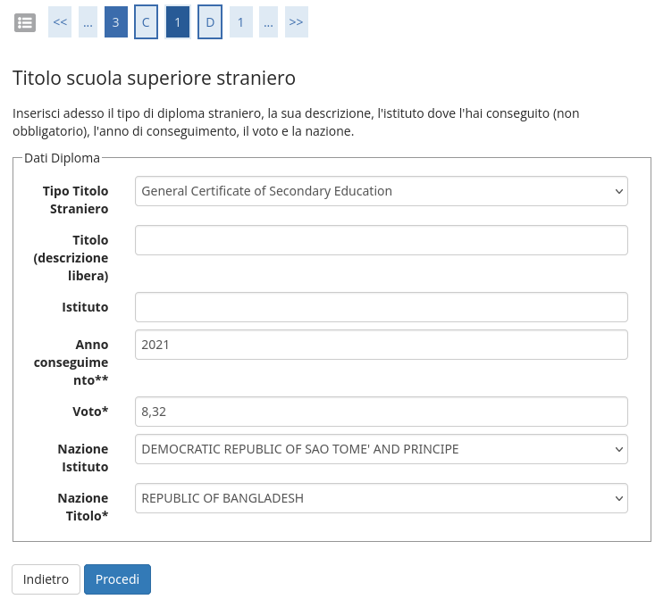Open the Nazione Titolo country dropdown
This screenshot has width=655, height=616.
click(x=381, y=498)
